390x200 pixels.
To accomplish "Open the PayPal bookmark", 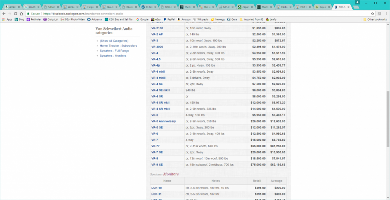I will pos(169,19).
